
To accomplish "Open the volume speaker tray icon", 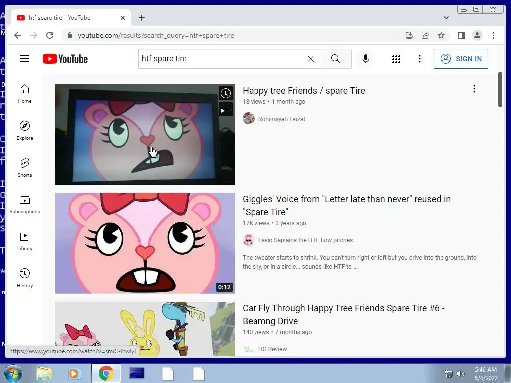I will [x=461, y=374].
